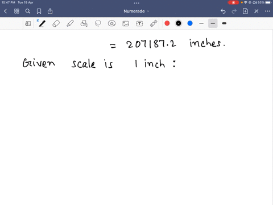
Task: Choose the black pen color
Action: pyautogui.click(x=179, y=23)
